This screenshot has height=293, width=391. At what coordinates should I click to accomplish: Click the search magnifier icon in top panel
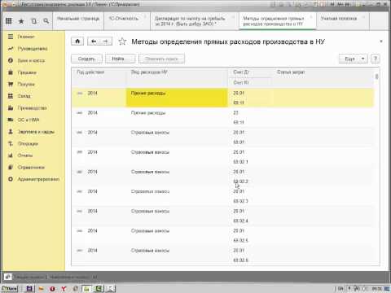coord(46,21)
